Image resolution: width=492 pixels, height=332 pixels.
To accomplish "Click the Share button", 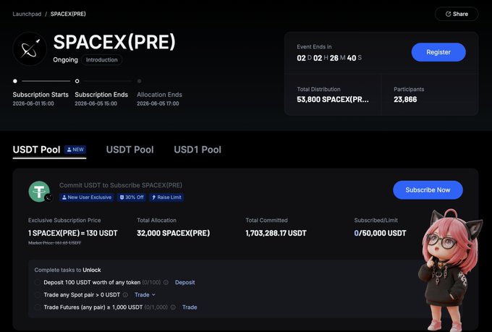I will point(457,14).
